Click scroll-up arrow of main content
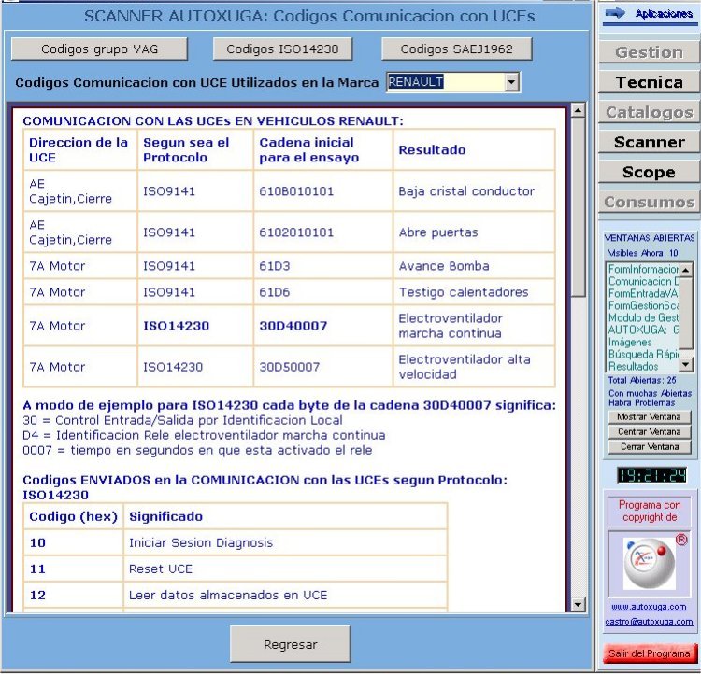The height and width of the screenshot is (674, 701). tap(578, 110)
